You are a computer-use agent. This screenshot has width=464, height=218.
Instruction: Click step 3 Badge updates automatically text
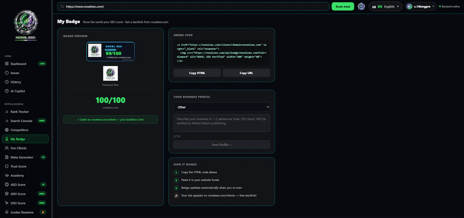pos(212,188)
